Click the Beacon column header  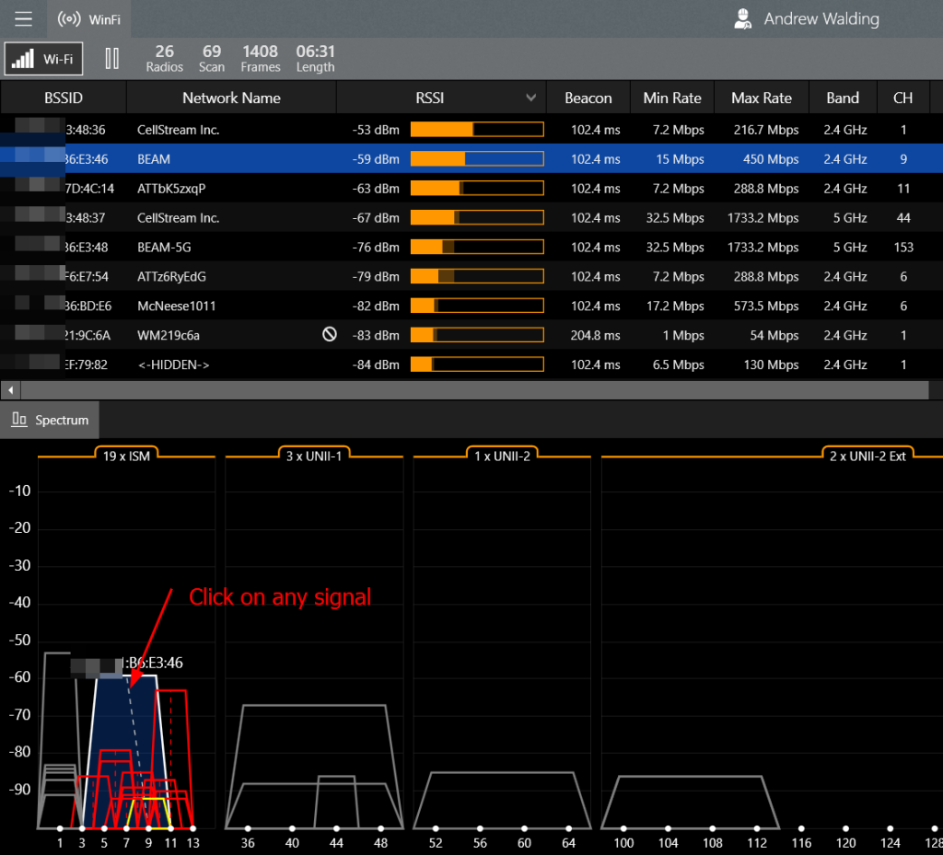(x=588, y=98)
